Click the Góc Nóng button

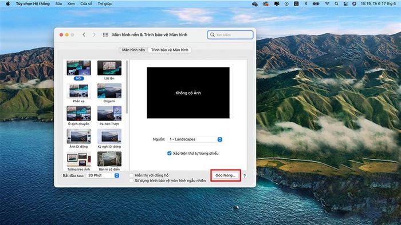pos(226,175)
